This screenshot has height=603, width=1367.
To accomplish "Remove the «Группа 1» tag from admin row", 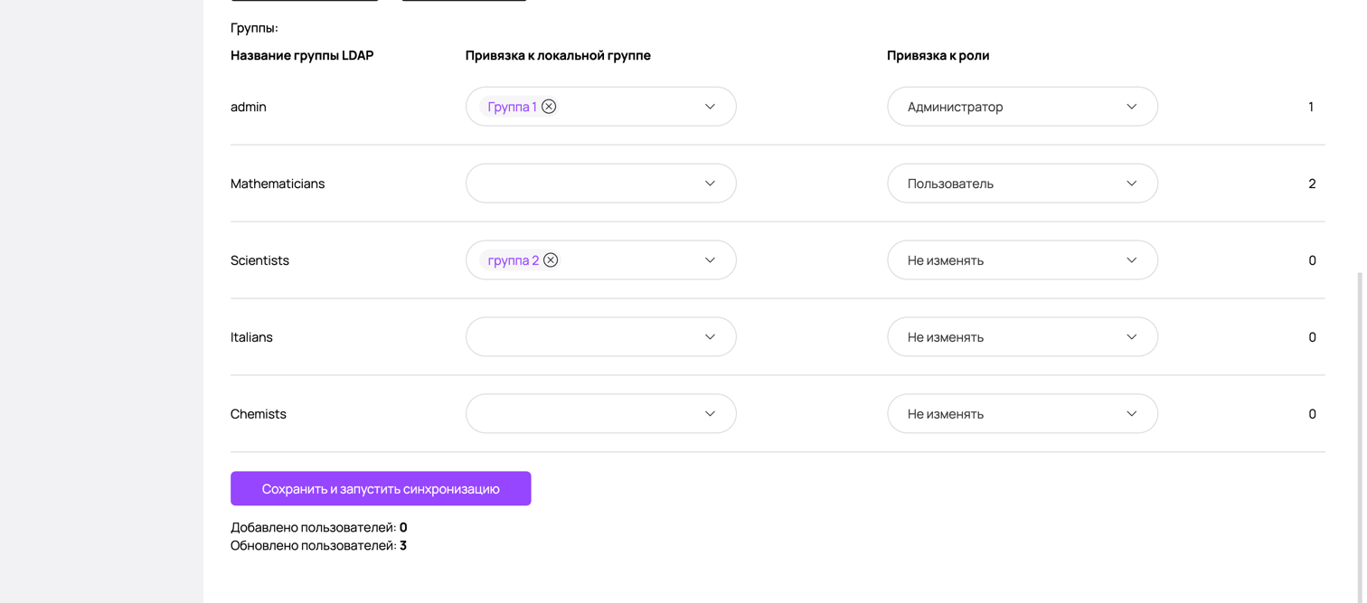I will [x=549, y=106].
